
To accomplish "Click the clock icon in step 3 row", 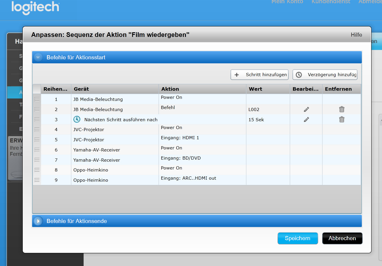I will click(x=77, y=119).
